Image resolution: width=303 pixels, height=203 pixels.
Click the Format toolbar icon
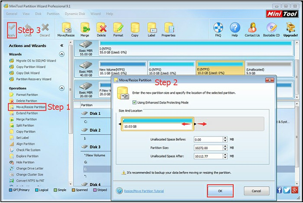pyautogui.click(x=118, y=28)
